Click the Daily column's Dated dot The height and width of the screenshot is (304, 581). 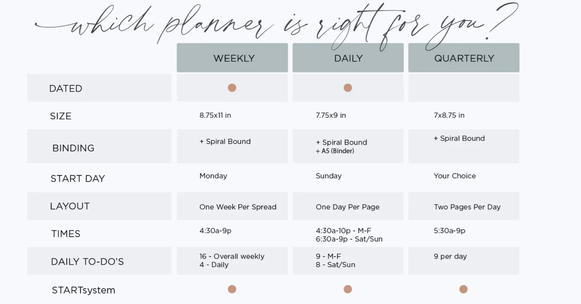[x=348, y=88]
